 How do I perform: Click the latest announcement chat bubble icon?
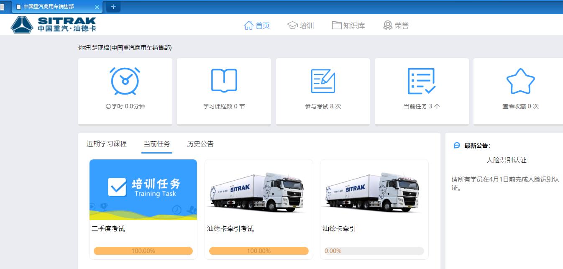pyautogui.click(x=457, y=146)
